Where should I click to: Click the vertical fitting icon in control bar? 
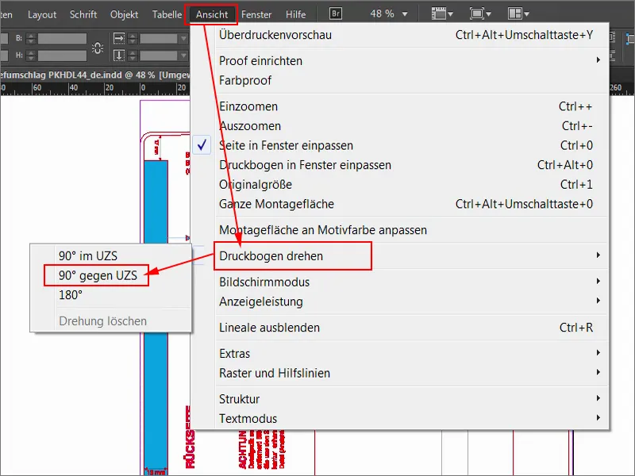tap(119, 55)
